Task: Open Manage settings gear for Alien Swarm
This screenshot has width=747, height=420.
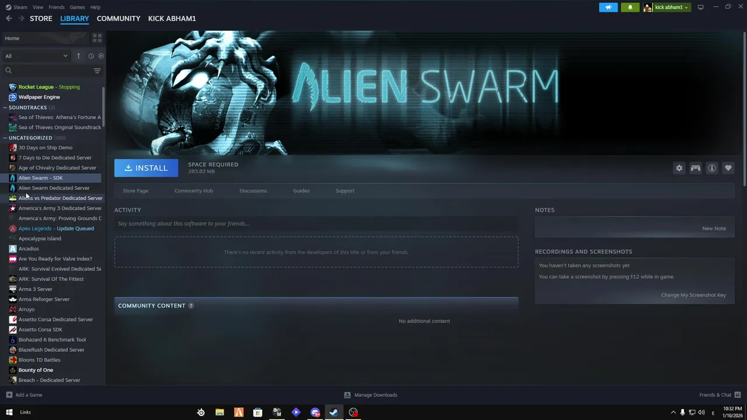Action: 679,168
